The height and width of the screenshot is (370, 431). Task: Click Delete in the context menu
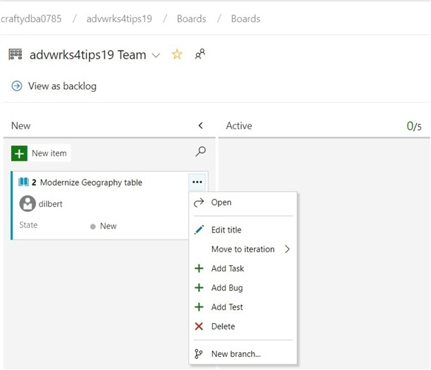pyautogui.click(x=222, y=327)
